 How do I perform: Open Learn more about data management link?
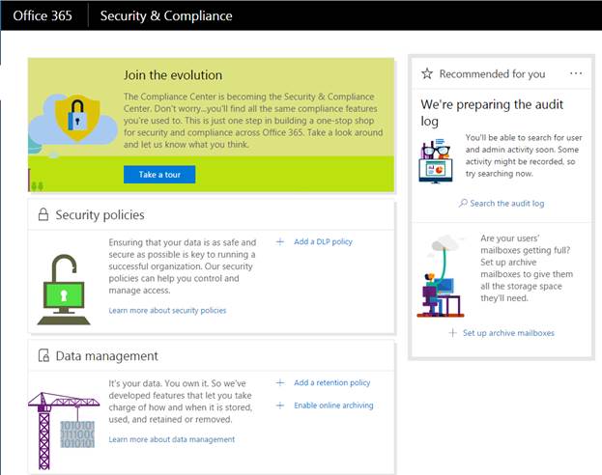click(171, 439)
